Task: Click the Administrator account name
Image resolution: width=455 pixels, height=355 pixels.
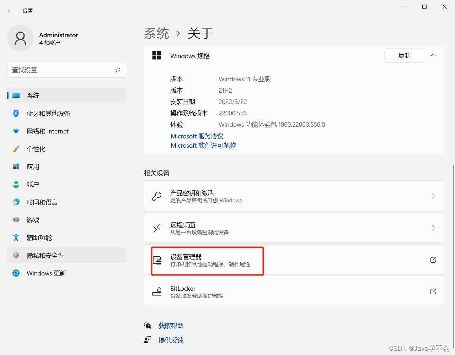Action: (x=59, y=35)
